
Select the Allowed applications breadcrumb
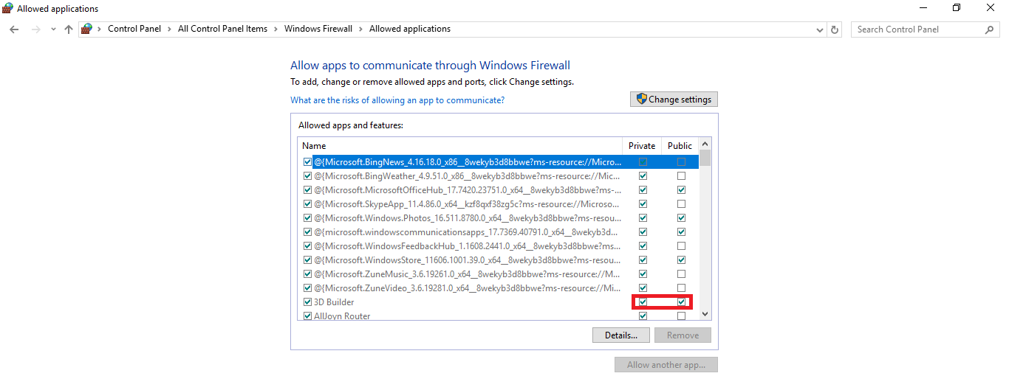coord(410,29)
